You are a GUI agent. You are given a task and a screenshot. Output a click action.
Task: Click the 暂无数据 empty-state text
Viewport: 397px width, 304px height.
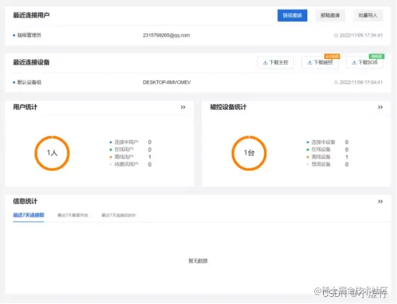198,261
